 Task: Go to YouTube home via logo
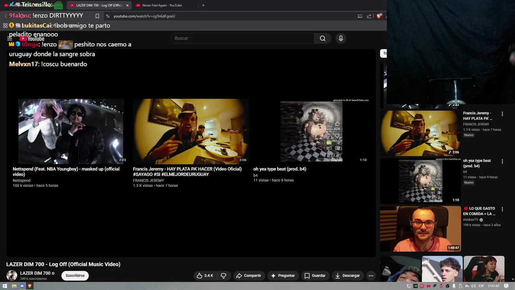pos(32,39)
